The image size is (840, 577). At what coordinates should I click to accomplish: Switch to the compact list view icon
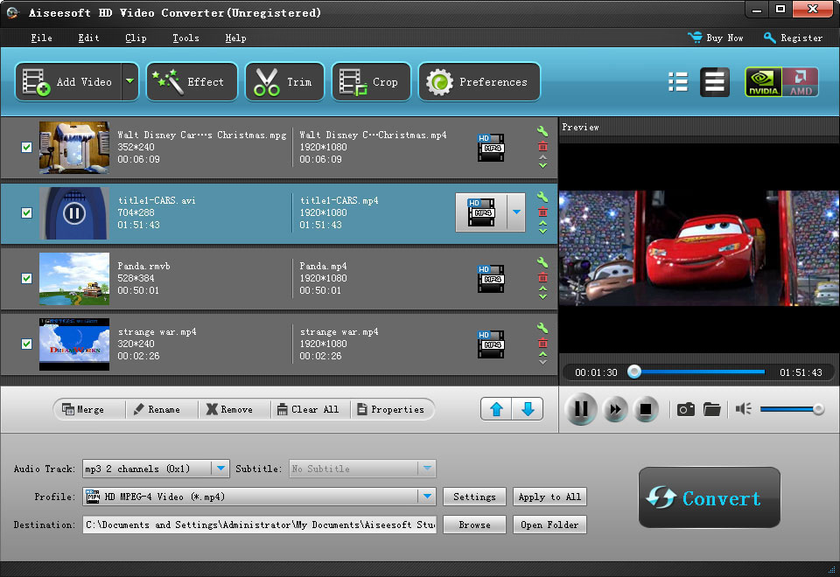click(x=678, y=81)
